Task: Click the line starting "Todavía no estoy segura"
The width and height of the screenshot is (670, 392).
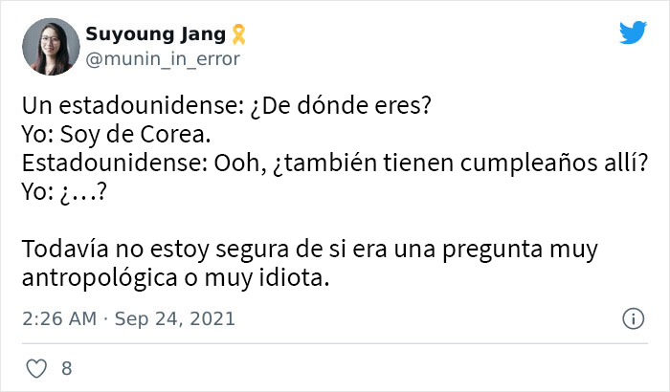Action: pos(308,251)
